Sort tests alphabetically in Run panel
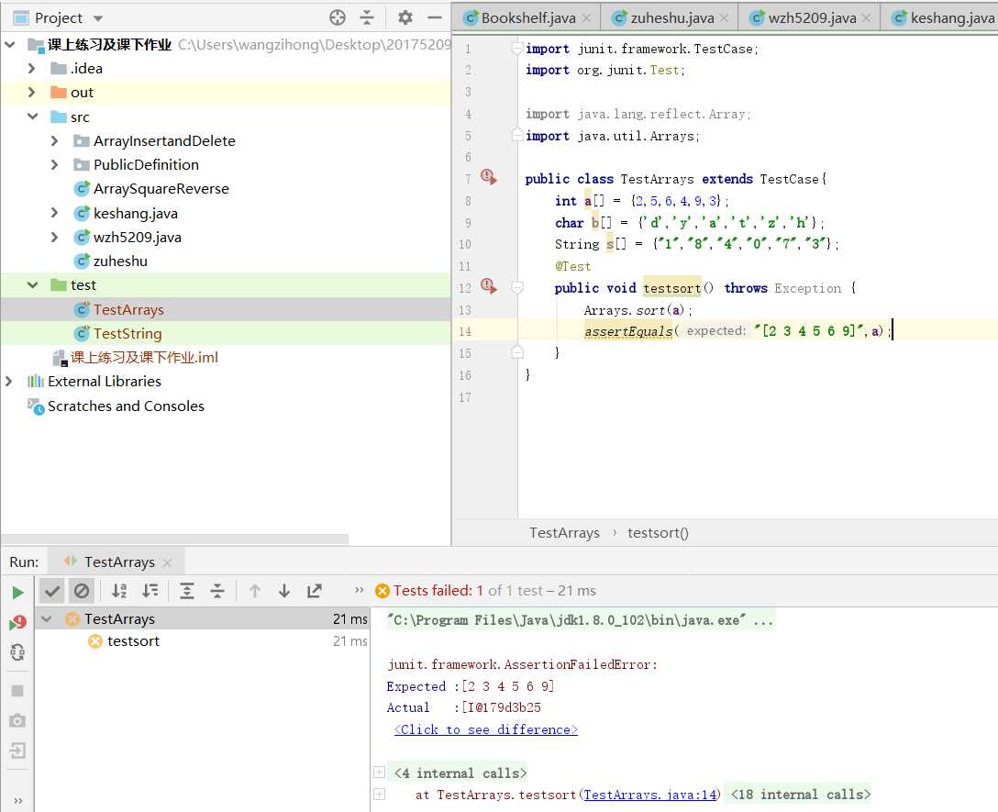The width and height of the screenshot is (998, 812). pyautogui.click(x=119, y=591)
